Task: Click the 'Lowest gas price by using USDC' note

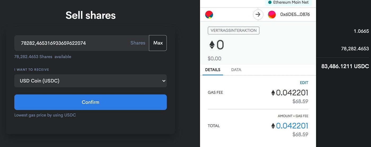Action: click(45, 115)
